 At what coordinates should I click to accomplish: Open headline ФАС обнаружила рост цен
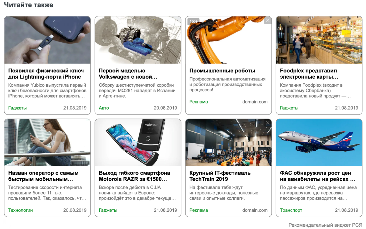[317, 176]
